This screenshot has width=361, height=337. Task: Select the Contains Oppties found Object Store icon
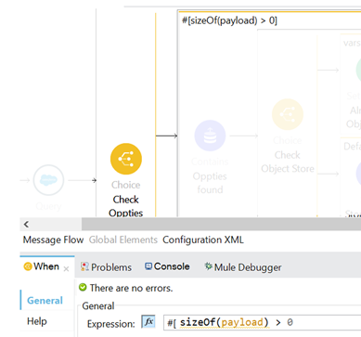(x=210, y=136)
